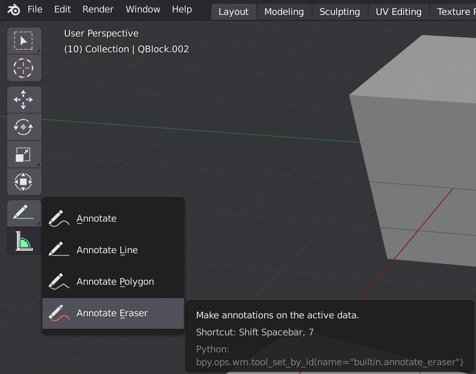Open the Render menu

98,9
